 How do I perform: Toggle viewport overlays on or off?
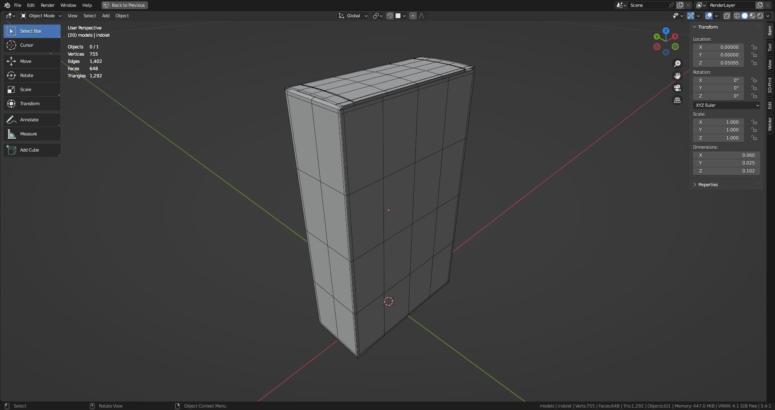[x=708, y=16]
